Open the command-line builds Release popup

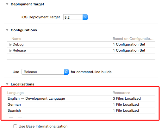(x=45, y=72)
